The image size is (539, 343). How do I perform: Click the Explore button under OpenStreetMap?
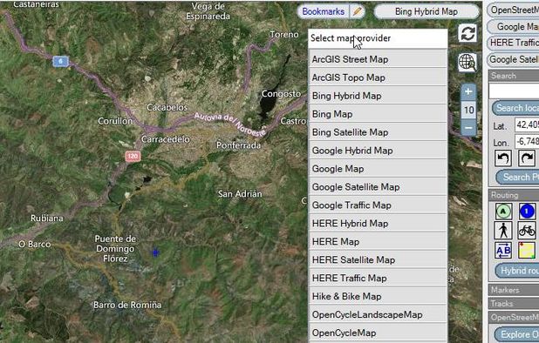tap(516, 334)
